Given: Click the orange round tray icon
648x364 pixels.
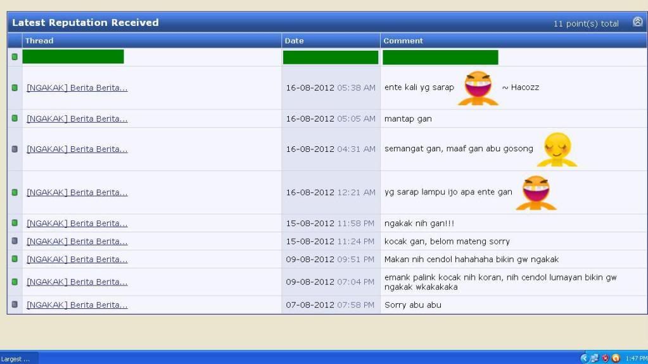Looking at the screenshot, I should click(616, 358).
